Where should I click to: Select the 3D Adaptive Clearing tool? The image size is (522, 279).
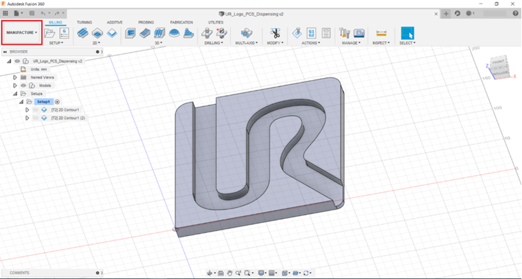point(130,33)
